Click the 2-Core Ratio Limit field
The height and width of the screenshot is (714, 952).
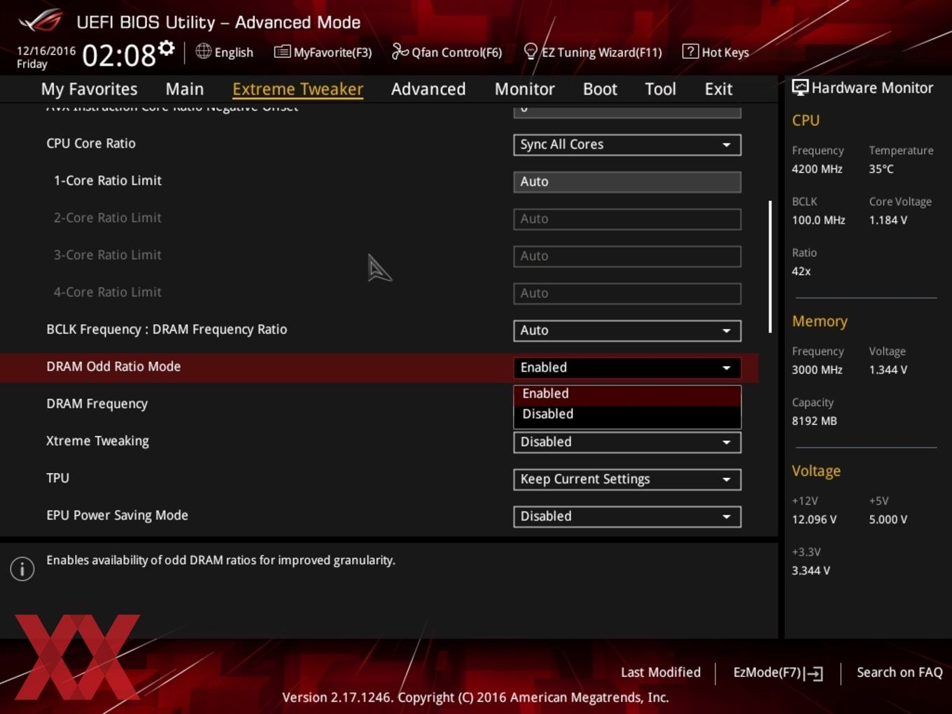[x=627, y=218]
